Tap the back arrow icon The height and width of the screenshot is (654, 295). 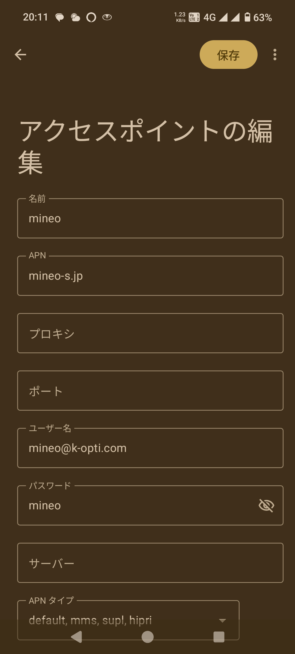[x=20, y=55]
